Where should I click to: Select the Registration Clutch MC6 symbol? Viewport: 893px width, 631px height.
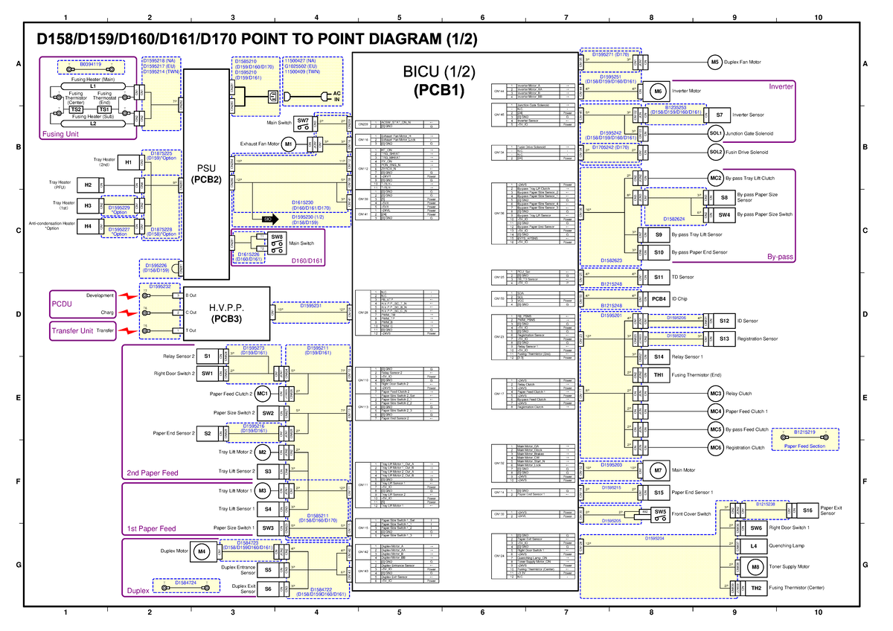[x=714, y=447]
